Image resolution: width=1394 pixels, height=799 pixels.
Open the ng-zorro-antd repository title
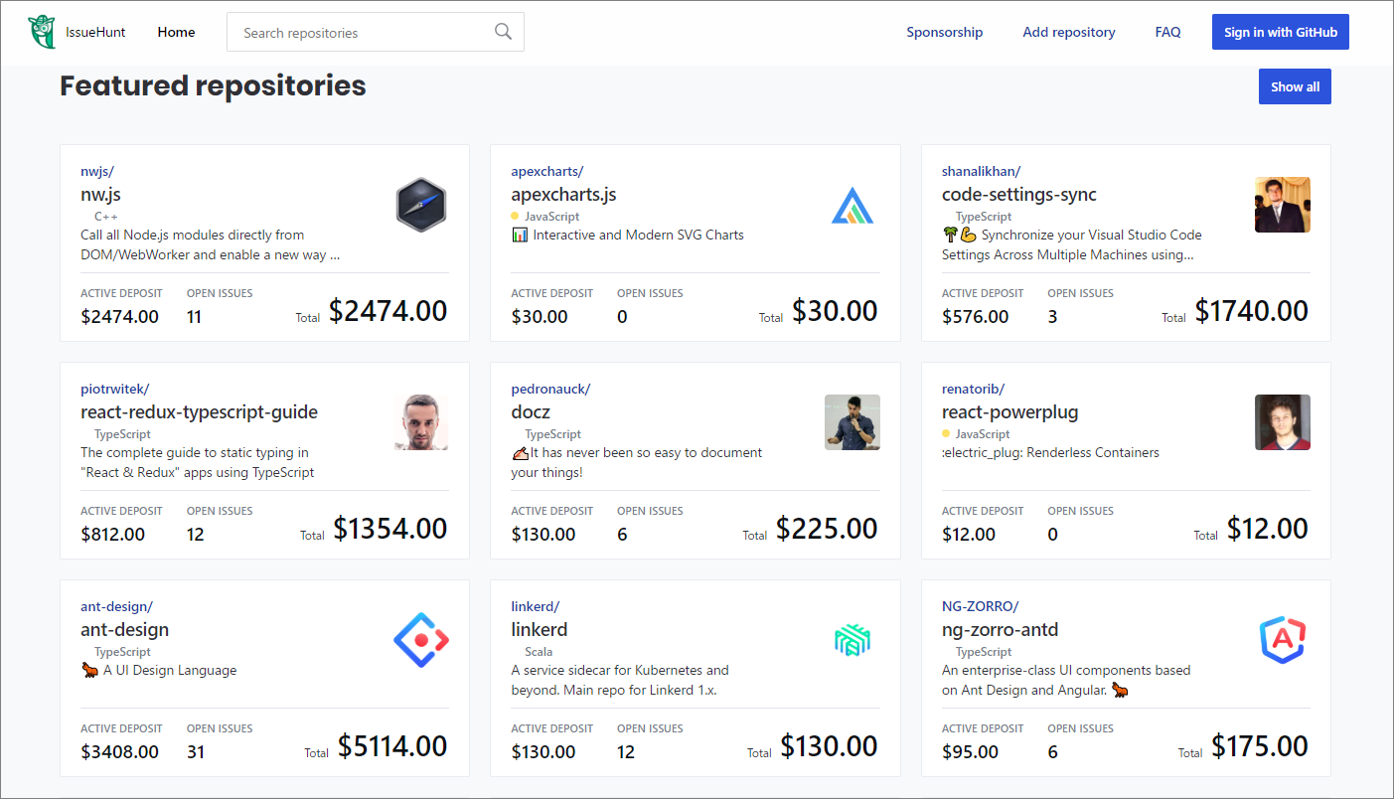click(x=1001, y=629)
